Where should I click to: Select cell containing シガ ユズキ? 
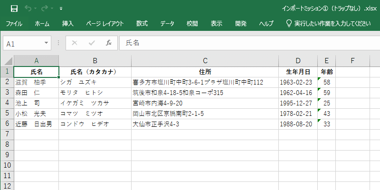[x=95, y=82]
